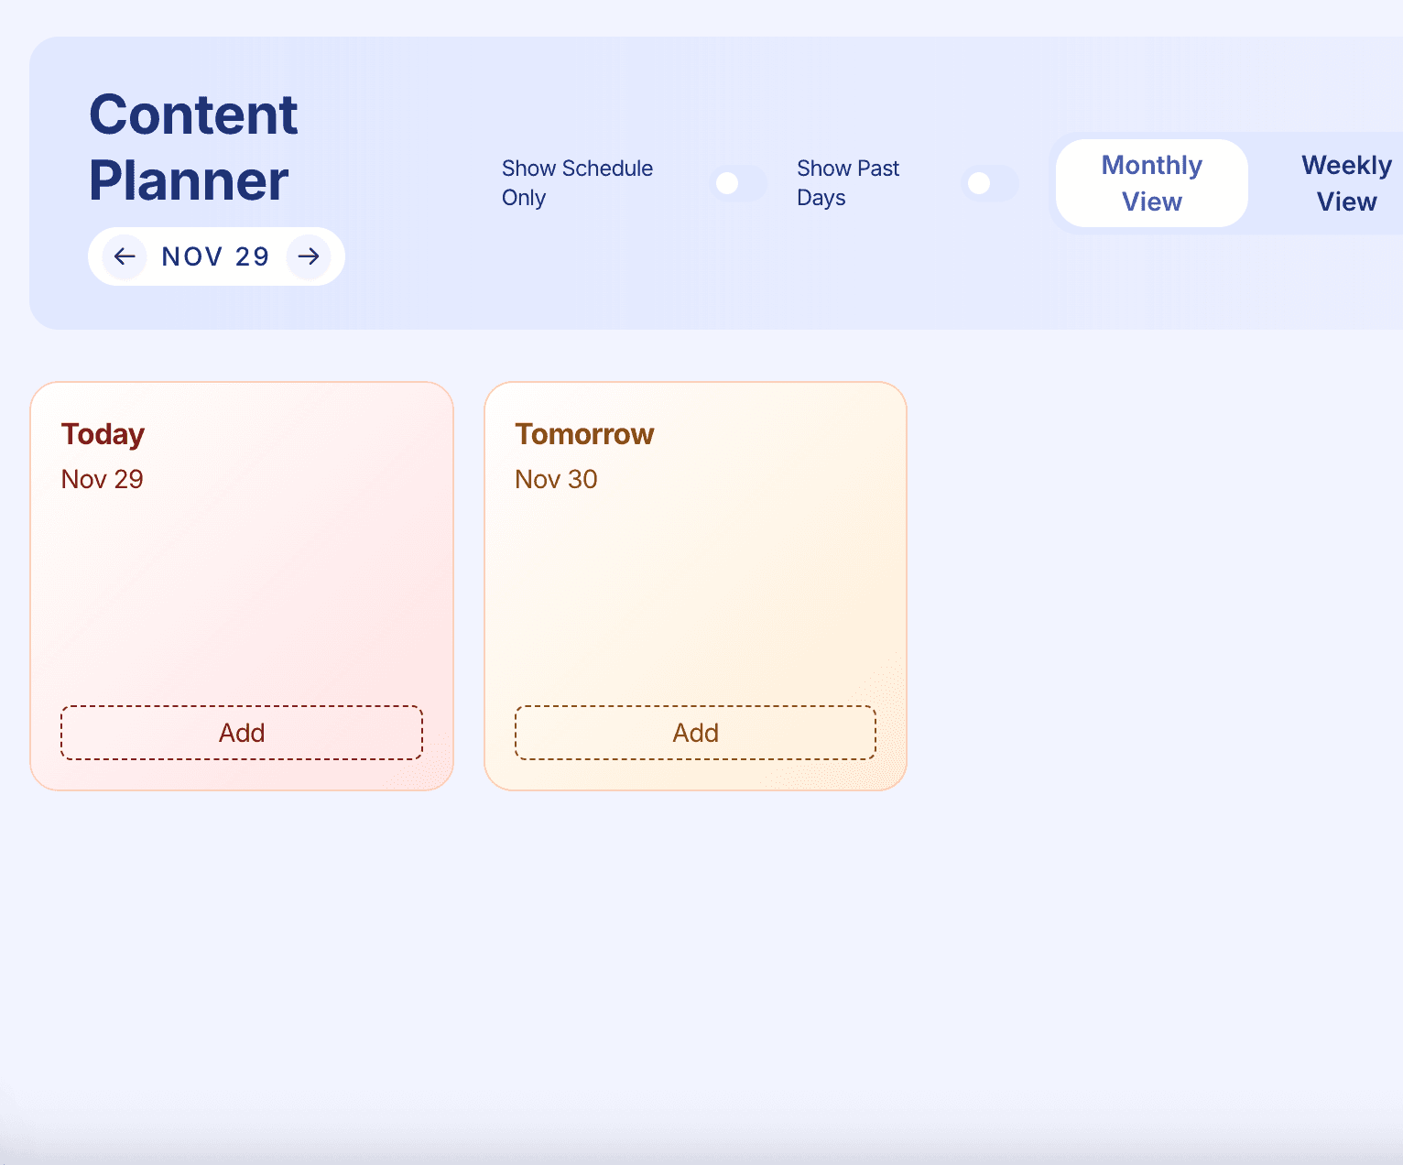
Task: Click the Show Schedule Only label text
Action: pos(578,183)
